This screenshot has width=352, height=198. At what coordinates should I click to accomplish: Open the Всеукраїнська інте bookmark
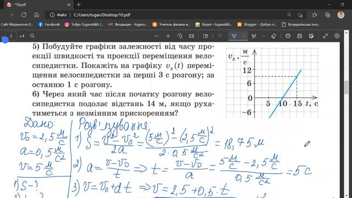[x=301, y=24]
